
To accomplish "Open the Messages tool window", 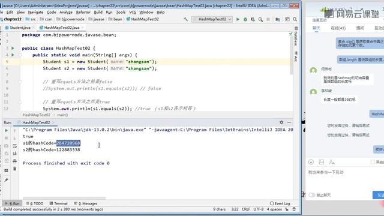I will tap(86, 203).
